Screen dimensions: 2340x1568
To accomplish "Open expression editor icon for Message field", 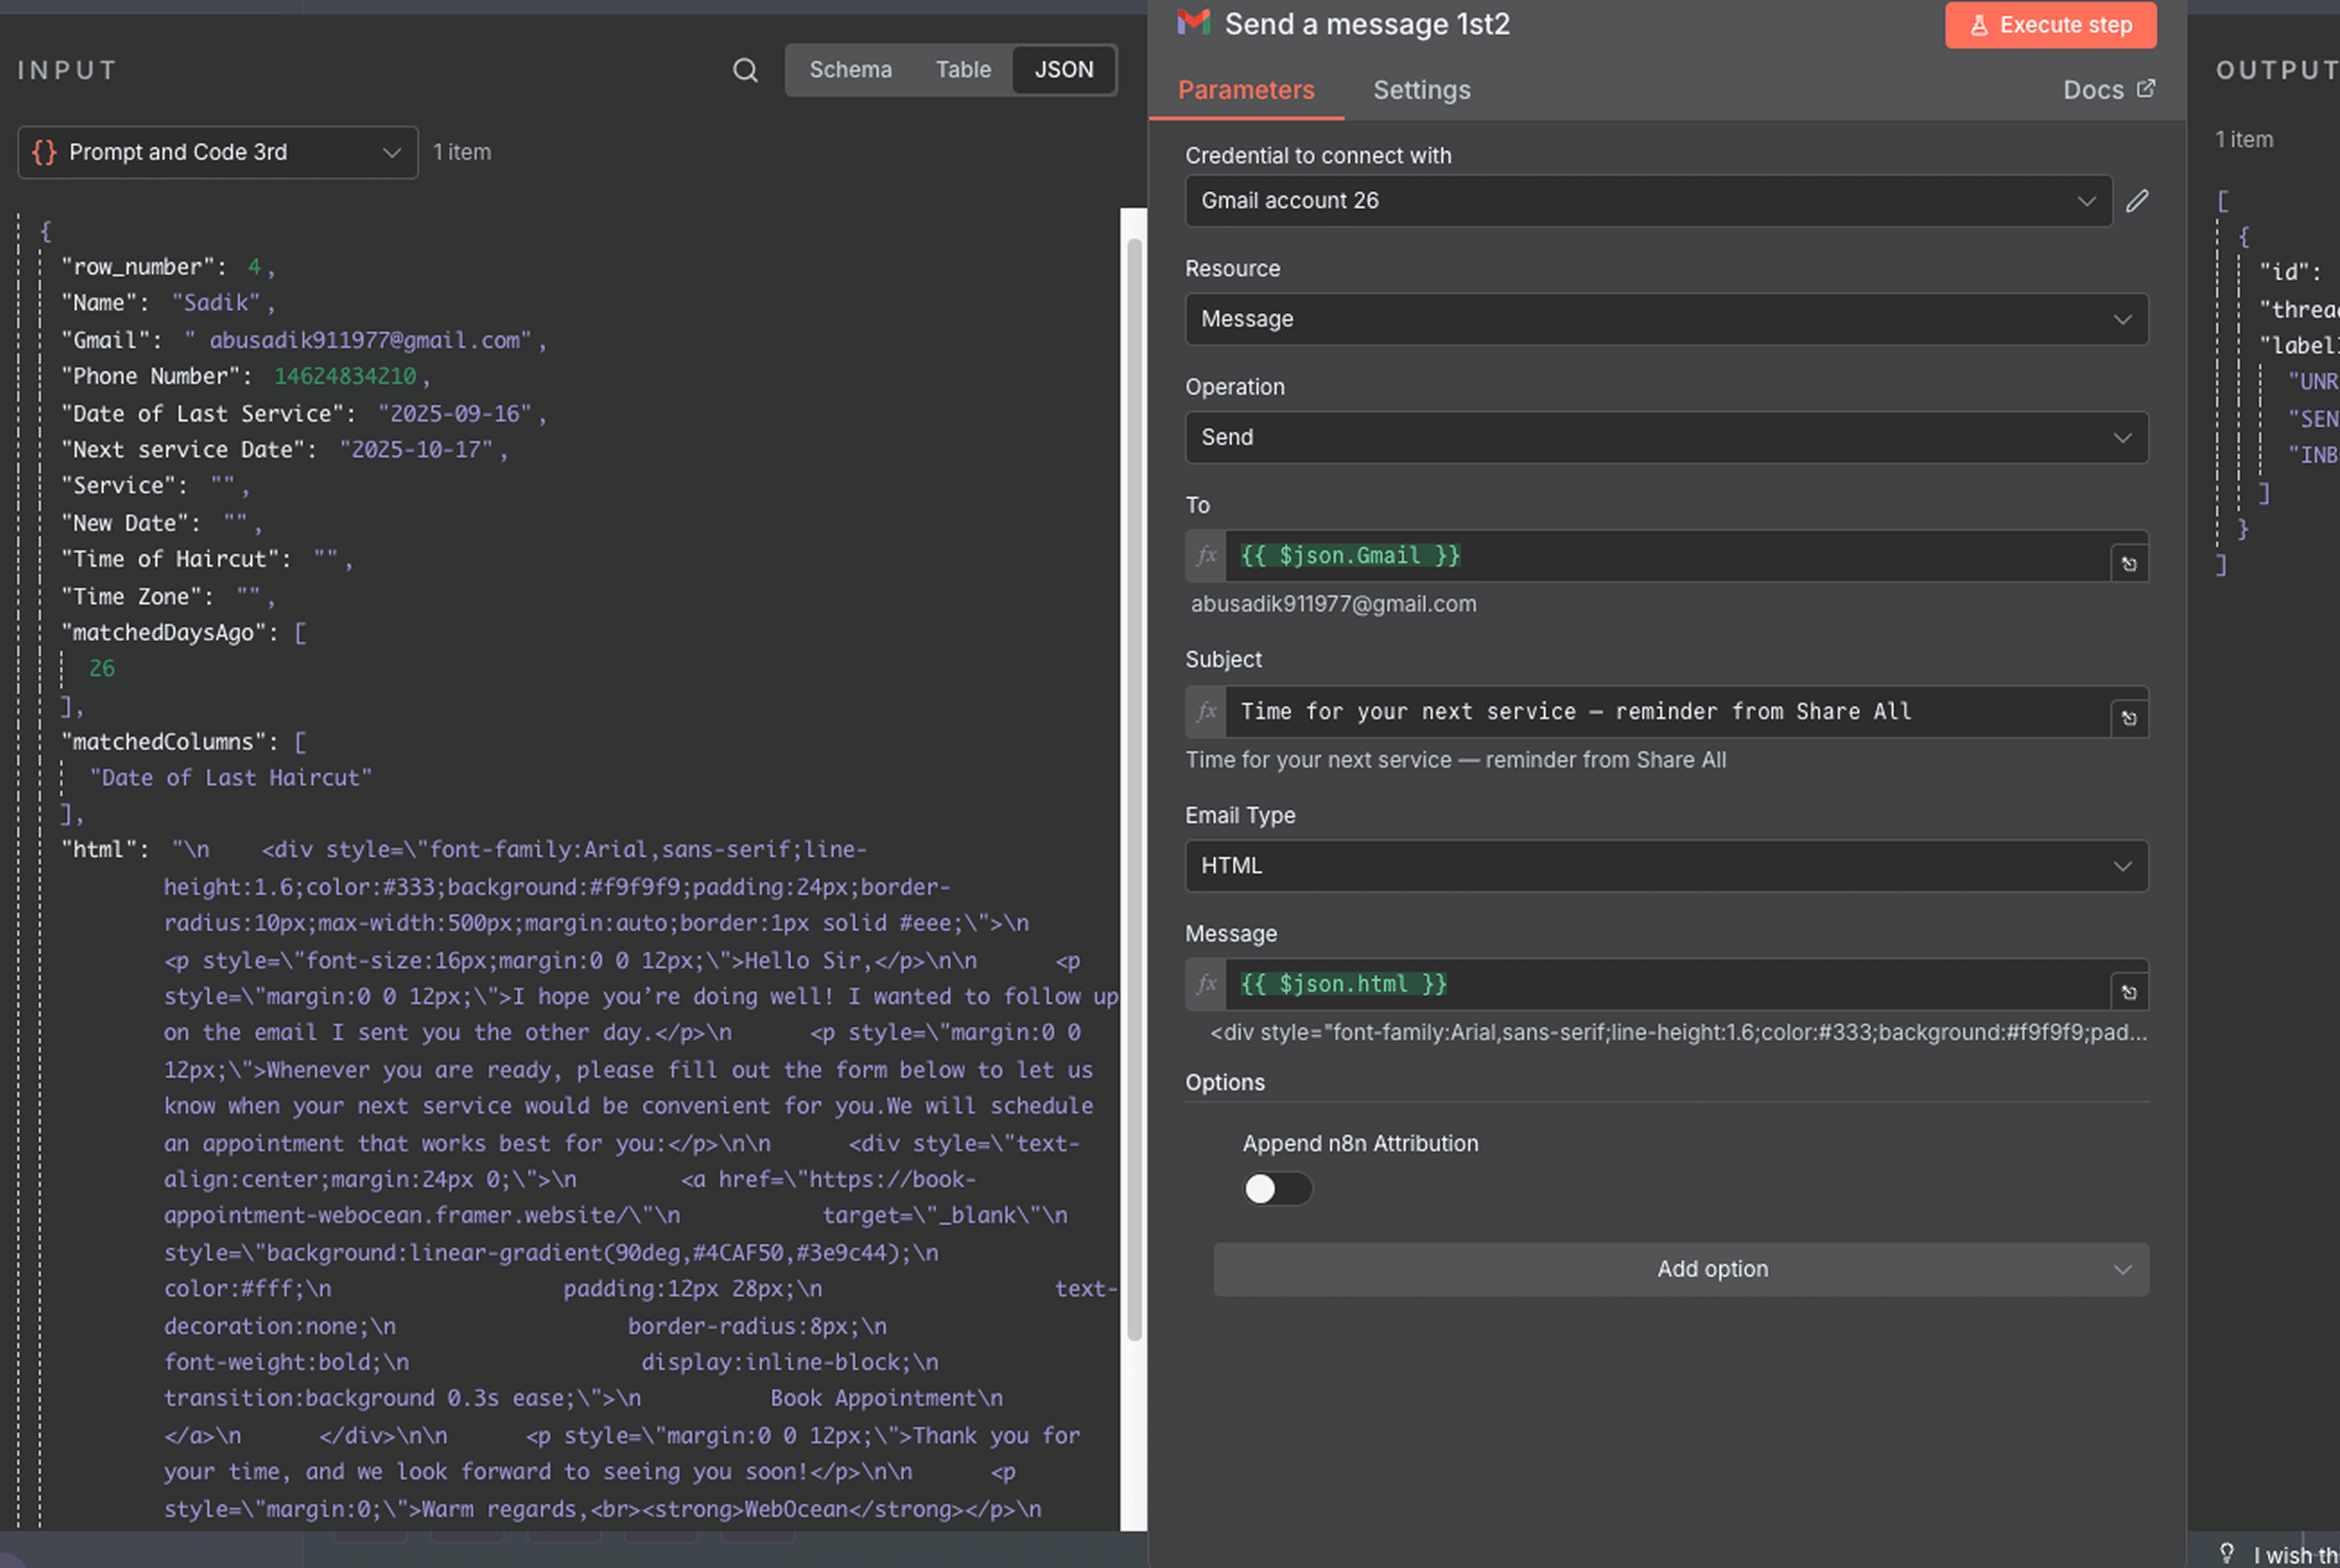I will 2129,992.
